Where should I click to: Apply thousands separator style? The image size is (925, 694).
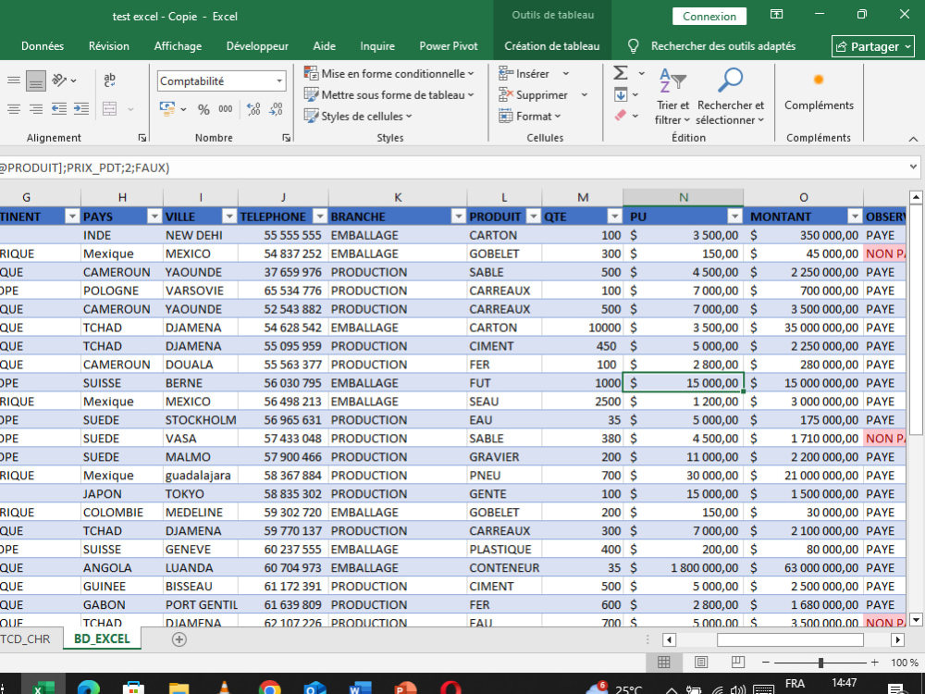(x=226, y=109)
